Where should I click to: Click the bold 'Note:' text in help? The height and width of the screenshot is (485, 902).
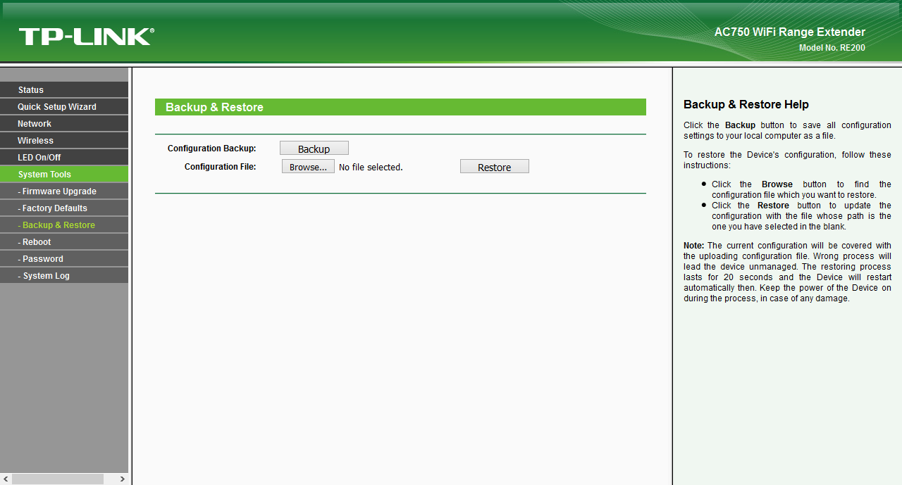tap(694, 246)
